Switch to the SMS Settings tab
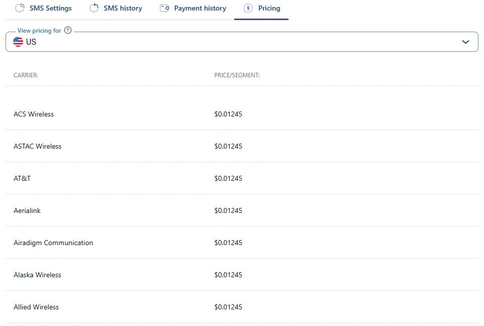 [50, 8]
